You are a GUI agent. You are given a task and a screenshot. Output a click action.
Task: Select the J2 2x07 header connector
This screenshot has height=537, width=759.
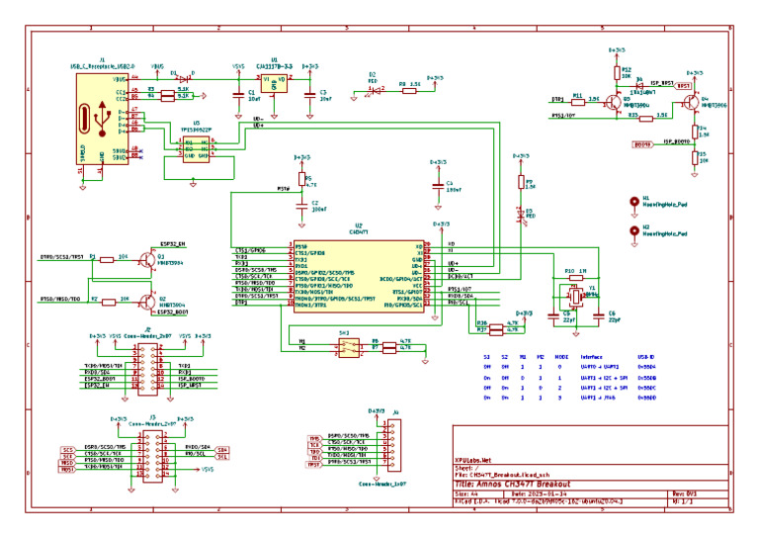(147, 370)
